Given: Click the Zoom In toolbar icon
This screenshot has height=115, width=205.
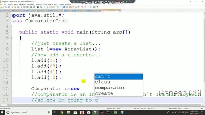Looking at the screenshot, I should (45, 7).
